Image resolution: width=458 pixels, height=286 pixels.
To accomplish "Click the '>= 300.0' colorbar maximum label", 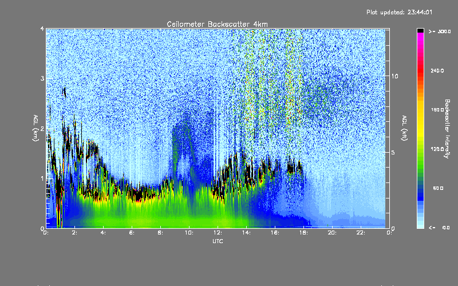I will [x=440, y=31].
